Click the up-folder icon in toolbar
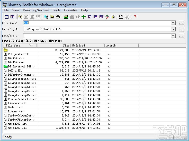The image size is (189, 141). point(52,17)
